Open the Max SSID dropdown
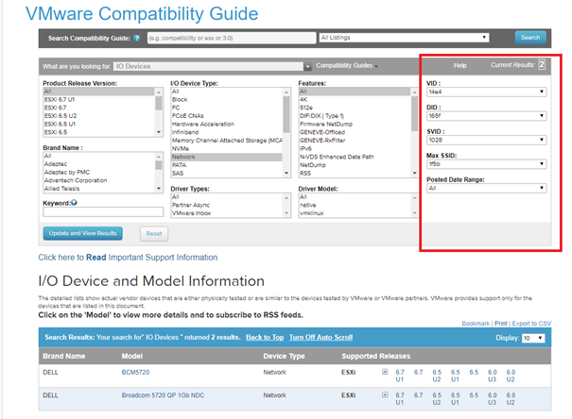Viewport: 572px width, 419px height. 486,164
